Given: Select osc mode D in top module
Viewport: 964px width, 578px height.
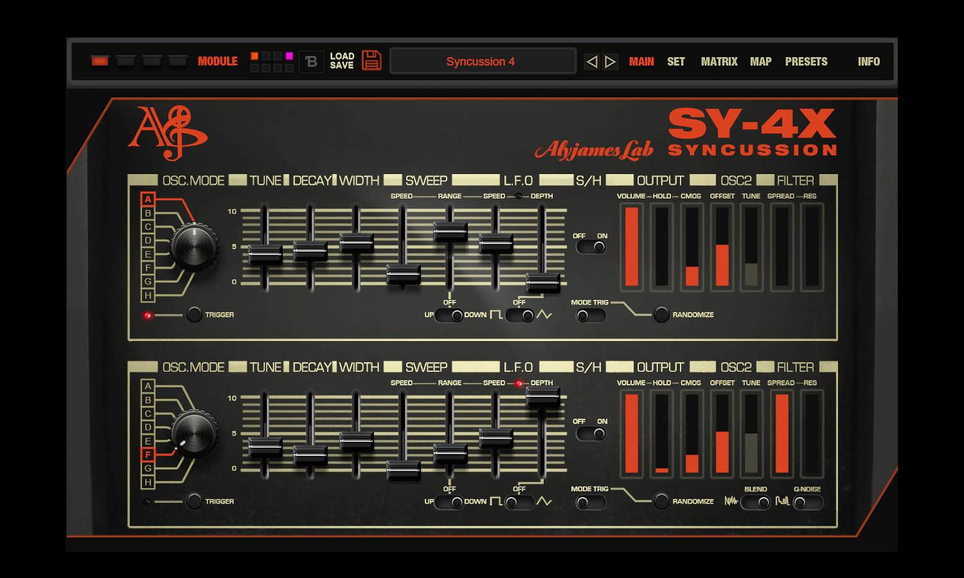Looking at the screenshot, I should 148,240.
